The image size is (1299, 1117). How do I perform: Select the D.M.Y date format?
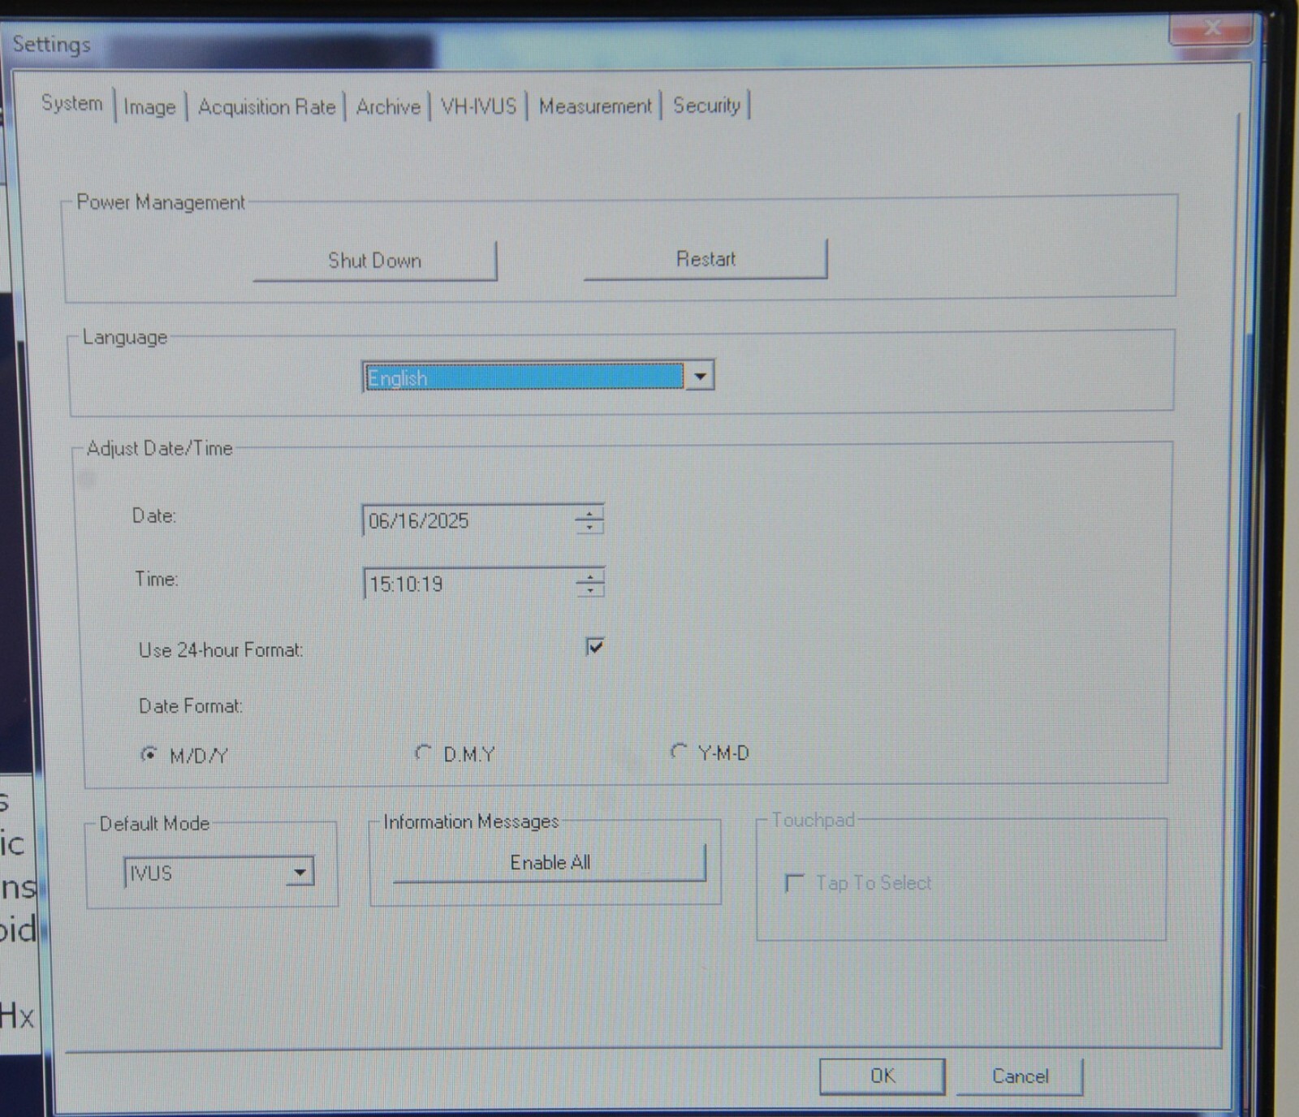423,753
